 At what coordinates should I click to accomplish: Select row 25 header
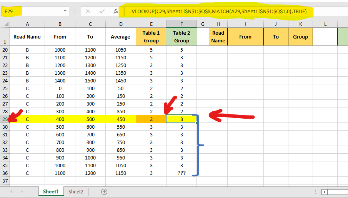pos(5,89)
